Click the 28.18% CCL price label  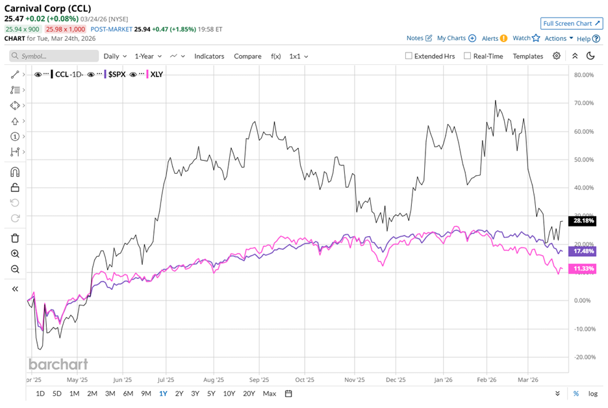click(x=583, y=221)
